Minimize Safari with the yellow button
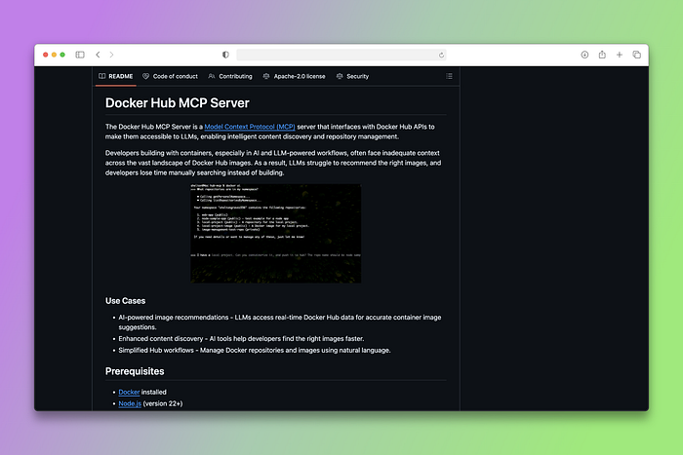This screenshot has height=455, width=683. click(54, 55)
